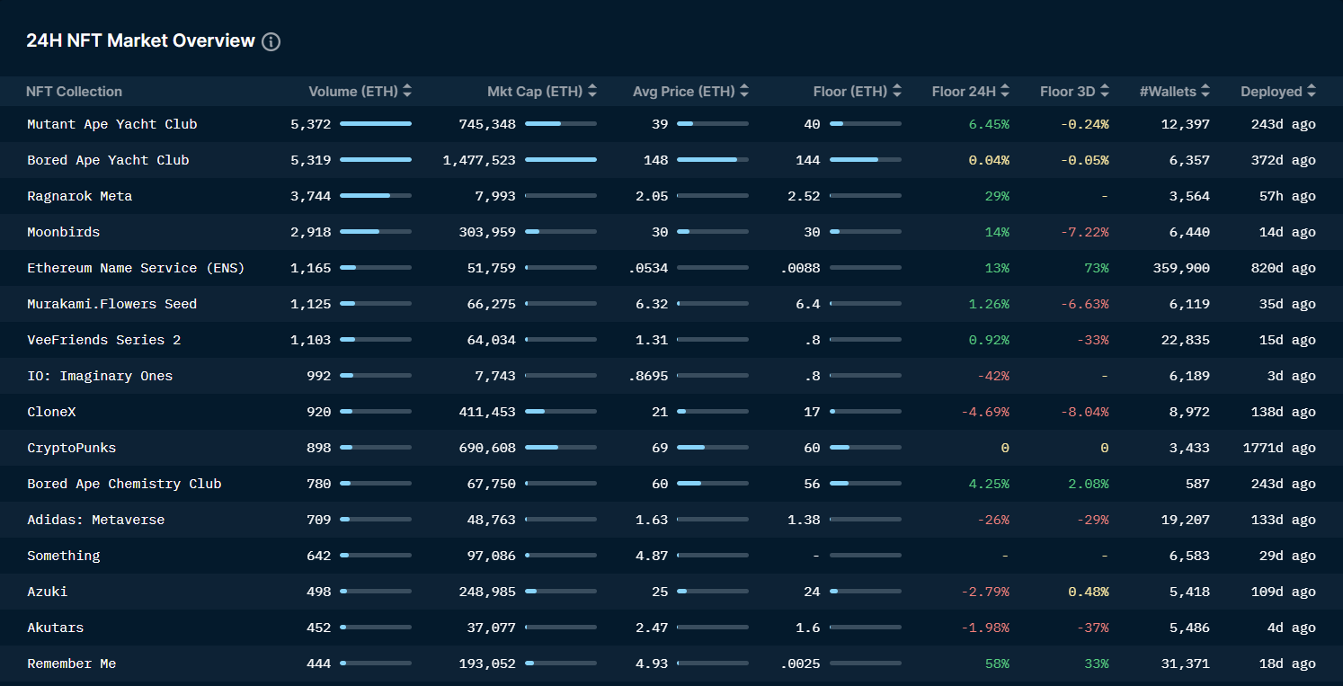Click the info icon beside 24H NFT Market Overview
The width and height of the screenshot is (1343, 686).
[271, 41]
